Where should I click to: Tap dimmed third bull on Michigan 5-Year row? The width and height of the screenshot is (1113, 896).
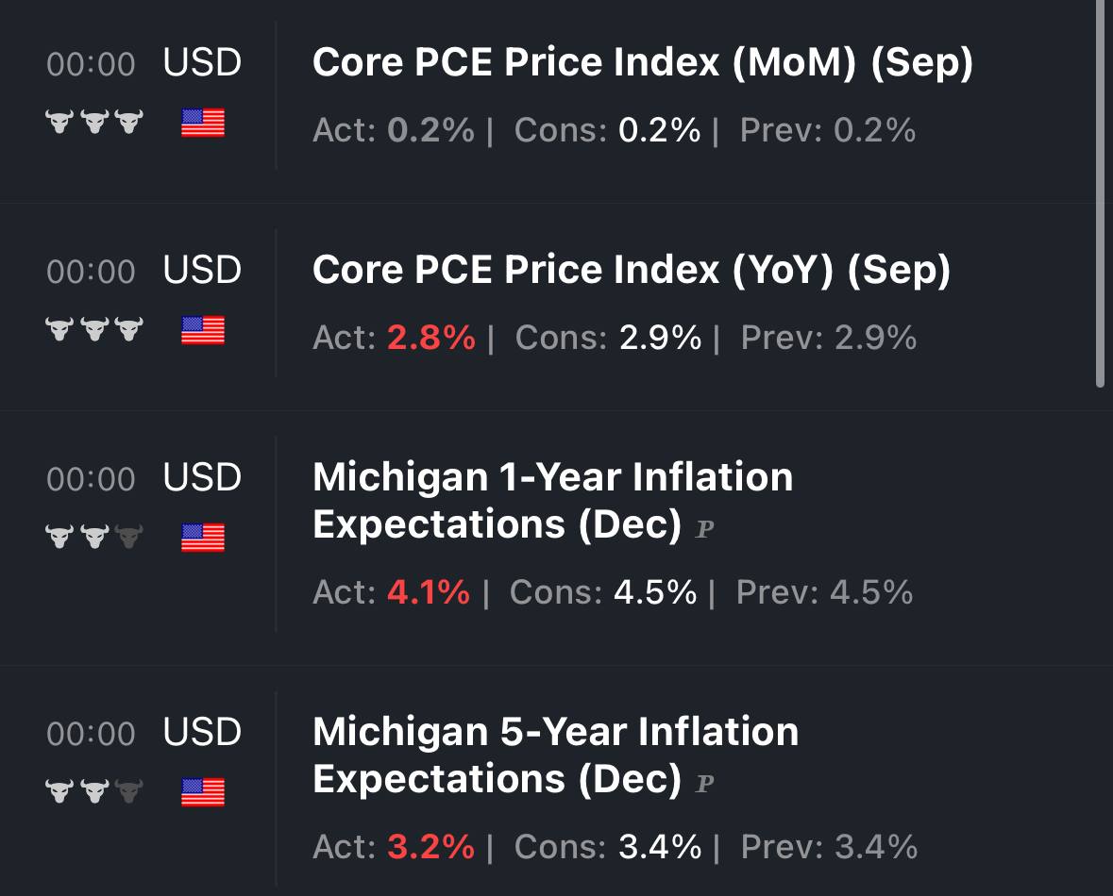click(x=129, y=791)
